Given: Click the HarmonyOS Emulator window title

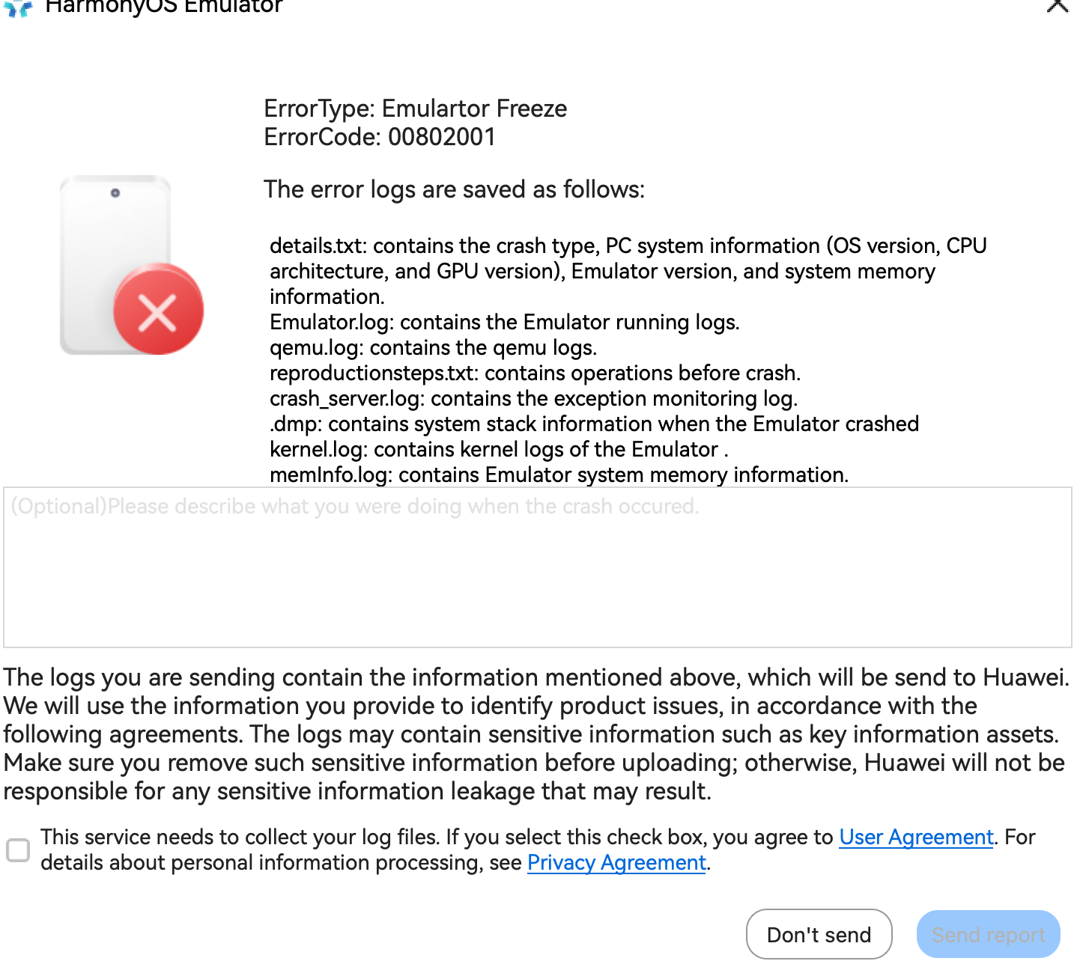Looking at the screenshot, I should point(164,7).
